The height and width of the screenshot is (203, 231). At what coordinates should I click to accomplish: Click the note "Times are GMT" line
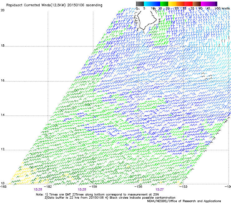pos(97,195)
